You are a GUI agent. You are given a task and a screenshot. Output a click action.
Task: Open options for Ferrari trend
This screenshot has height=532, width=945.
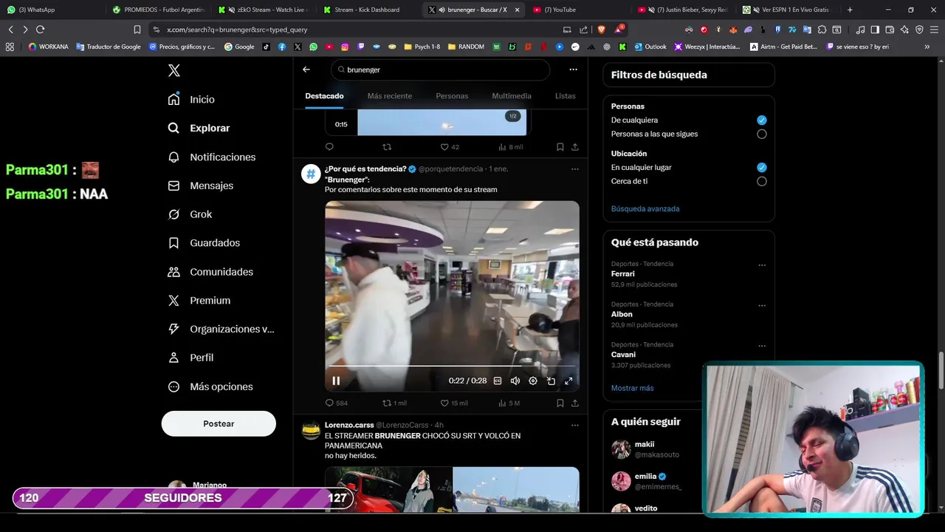[762, 265]
